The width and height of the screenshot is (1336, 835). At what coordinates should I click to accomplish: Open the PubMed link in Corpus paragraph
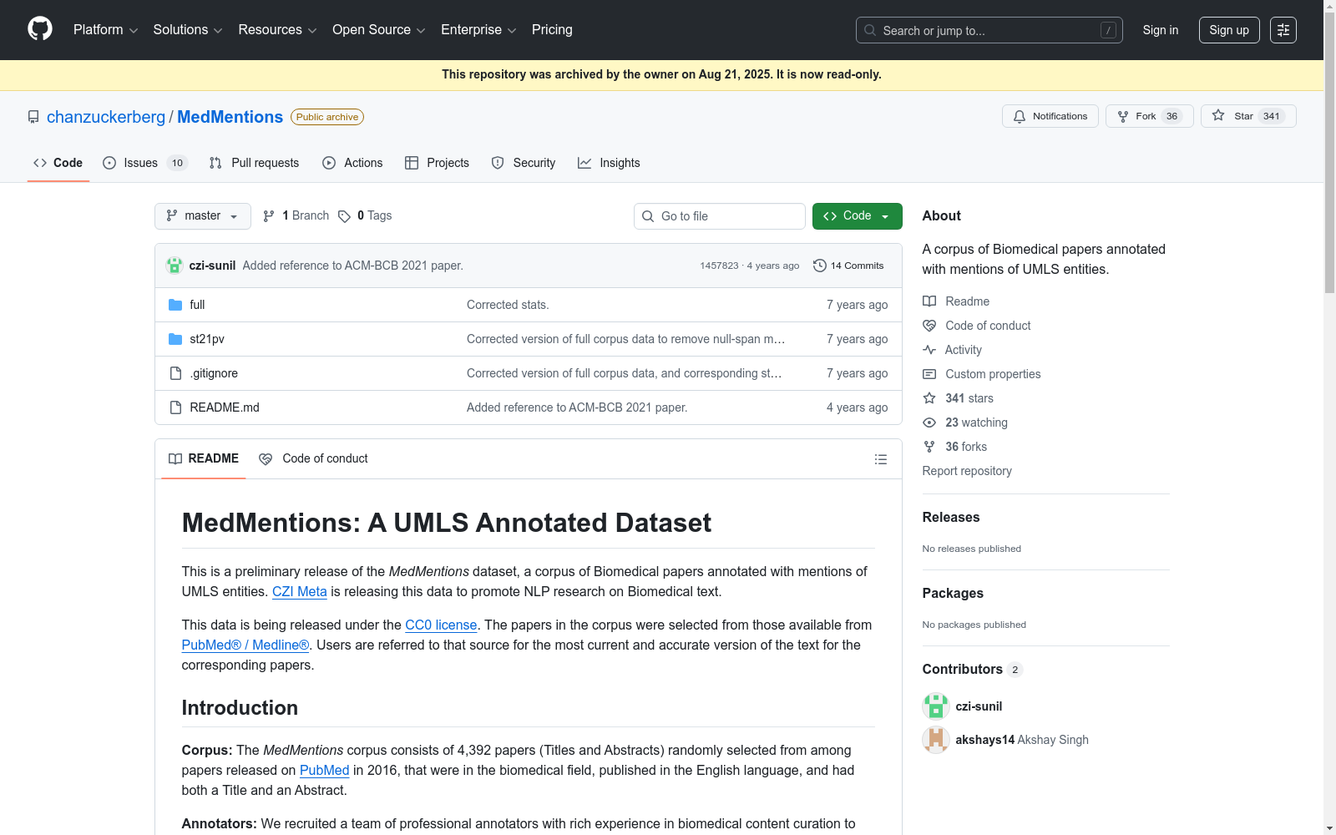324,770
